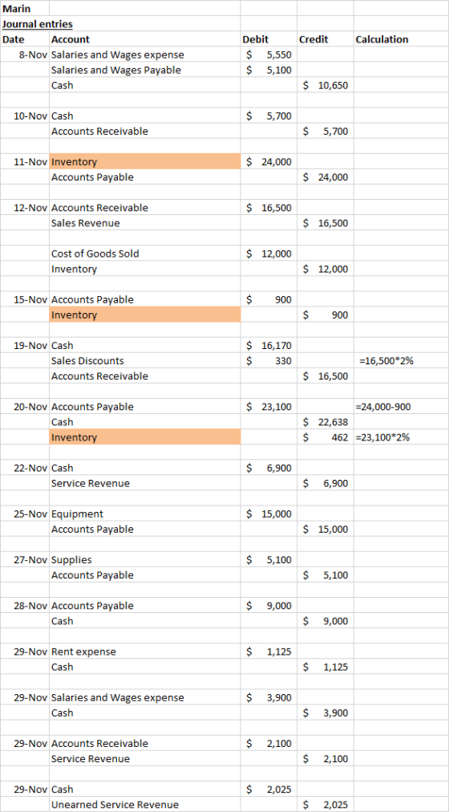The image size is (449, 812).
Task: Click the 8-Nov date cell
Action: 25,55
